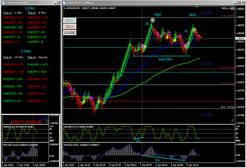Click the 'Top 6 - 1 Min' heading

(12, 13)
